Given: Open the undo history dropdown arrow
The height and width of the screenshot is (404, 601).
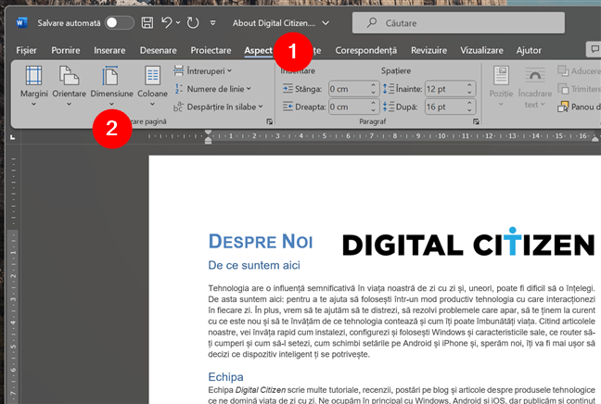Looking at the screenshot, I should pos(178,23).
